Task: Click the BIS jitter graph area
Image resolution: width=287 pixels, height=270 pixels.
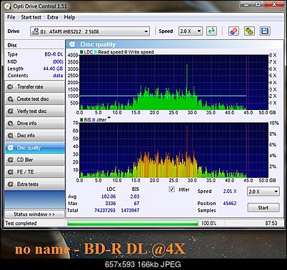Action: [174, 150]
